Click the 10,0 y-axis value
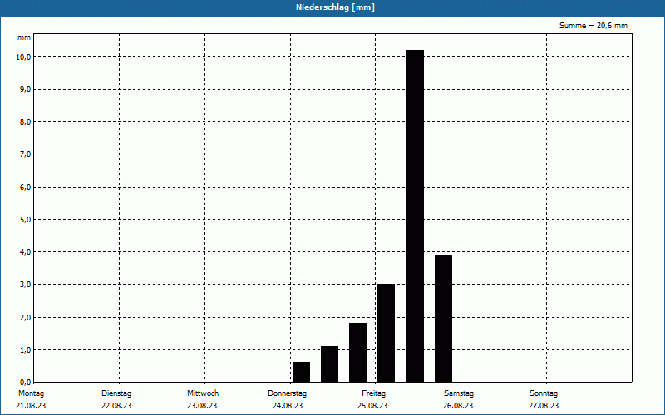 pyautogui.click(x=24, y=56)
